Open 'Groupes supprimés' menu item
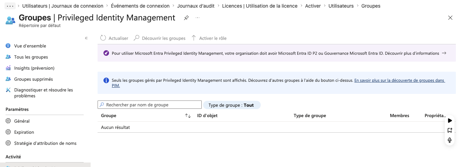459x167 pixels. click(x=33, y=79)
